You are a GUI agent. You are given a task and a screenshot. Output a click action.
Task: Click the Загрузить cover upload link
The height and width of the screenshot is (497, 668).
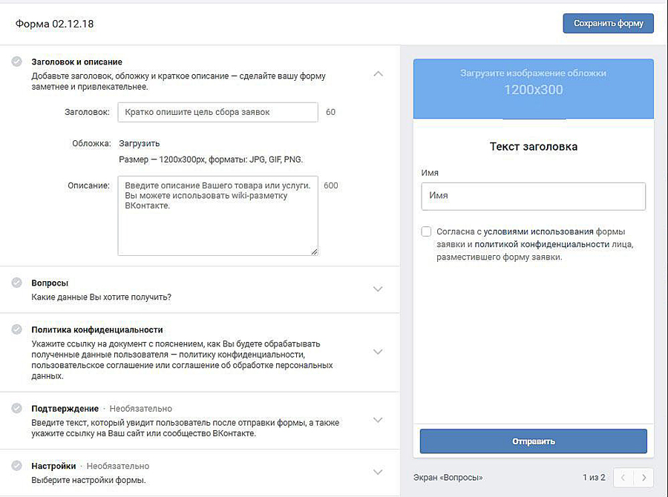(139, 143)
